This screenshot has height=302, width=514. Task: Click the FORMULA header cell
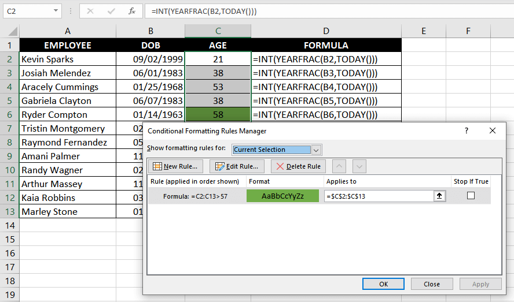(x=326, y=45)
